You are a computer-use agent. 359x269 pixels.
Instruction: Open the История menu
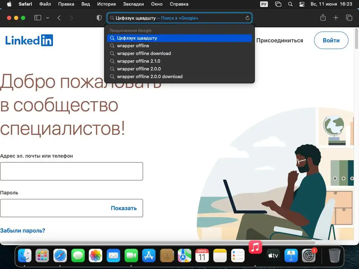coord(107,4)
